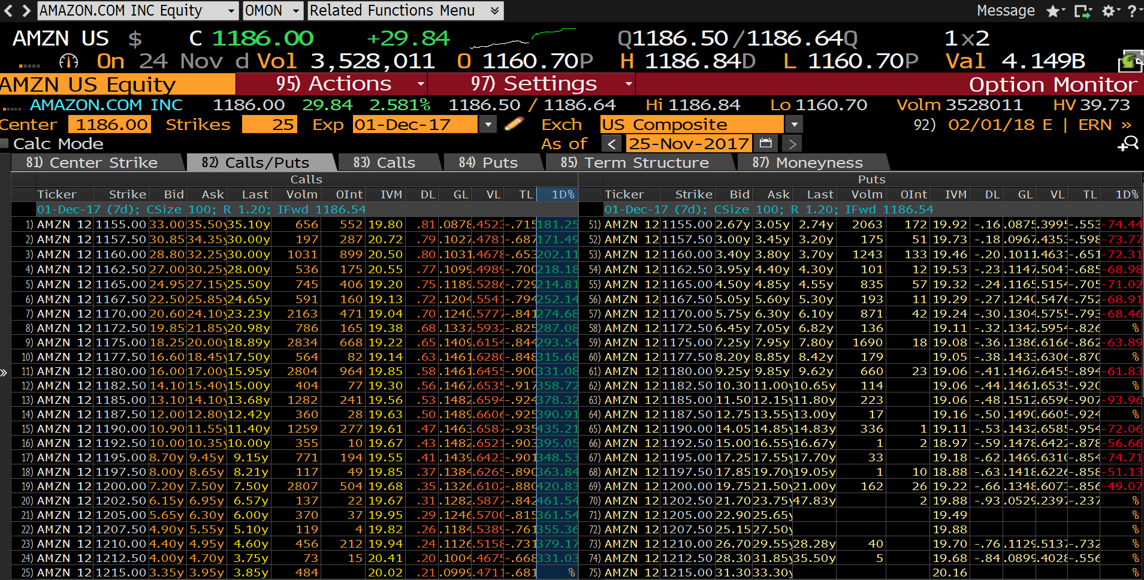The width and height of the screenshot is (1144, 580).
Task: Select put row 69) AMZN 12 1200.00
Action: tap(861, 487)
